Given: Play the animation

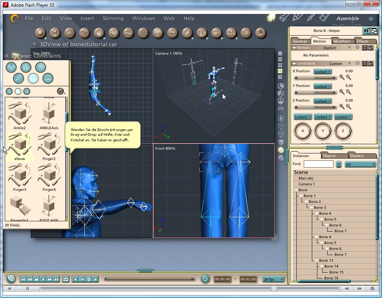Looking at the screenshot, I should (x=43, y=279).
